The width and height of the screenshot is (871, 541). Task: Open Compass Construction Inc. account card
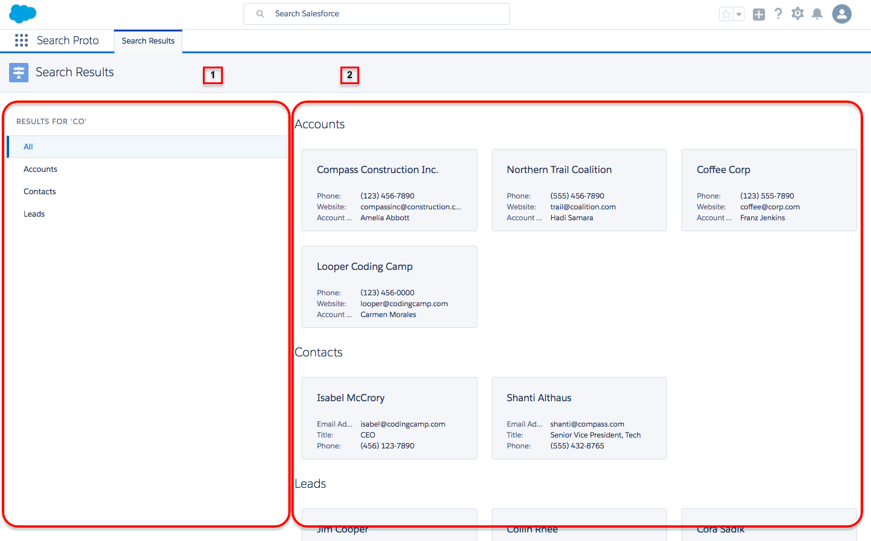click(x=389, y=190)
